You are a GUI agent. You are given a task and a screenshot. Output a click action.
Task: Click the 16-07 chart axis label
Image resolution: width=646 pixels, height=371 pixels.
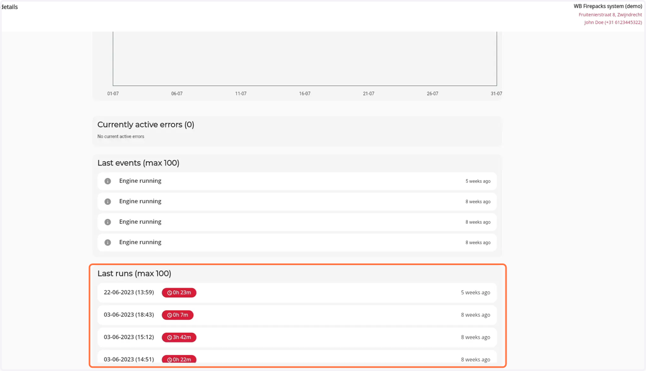pyautogui.click(x=305, y=94)
